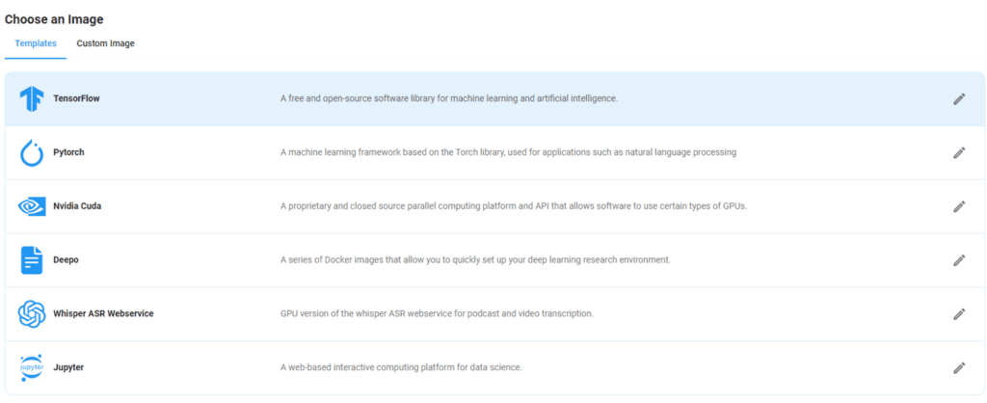This screenshot has height=403, width=987.
Task: Edit the TensorFlow template with pencil icon
Action: point(959,99)
